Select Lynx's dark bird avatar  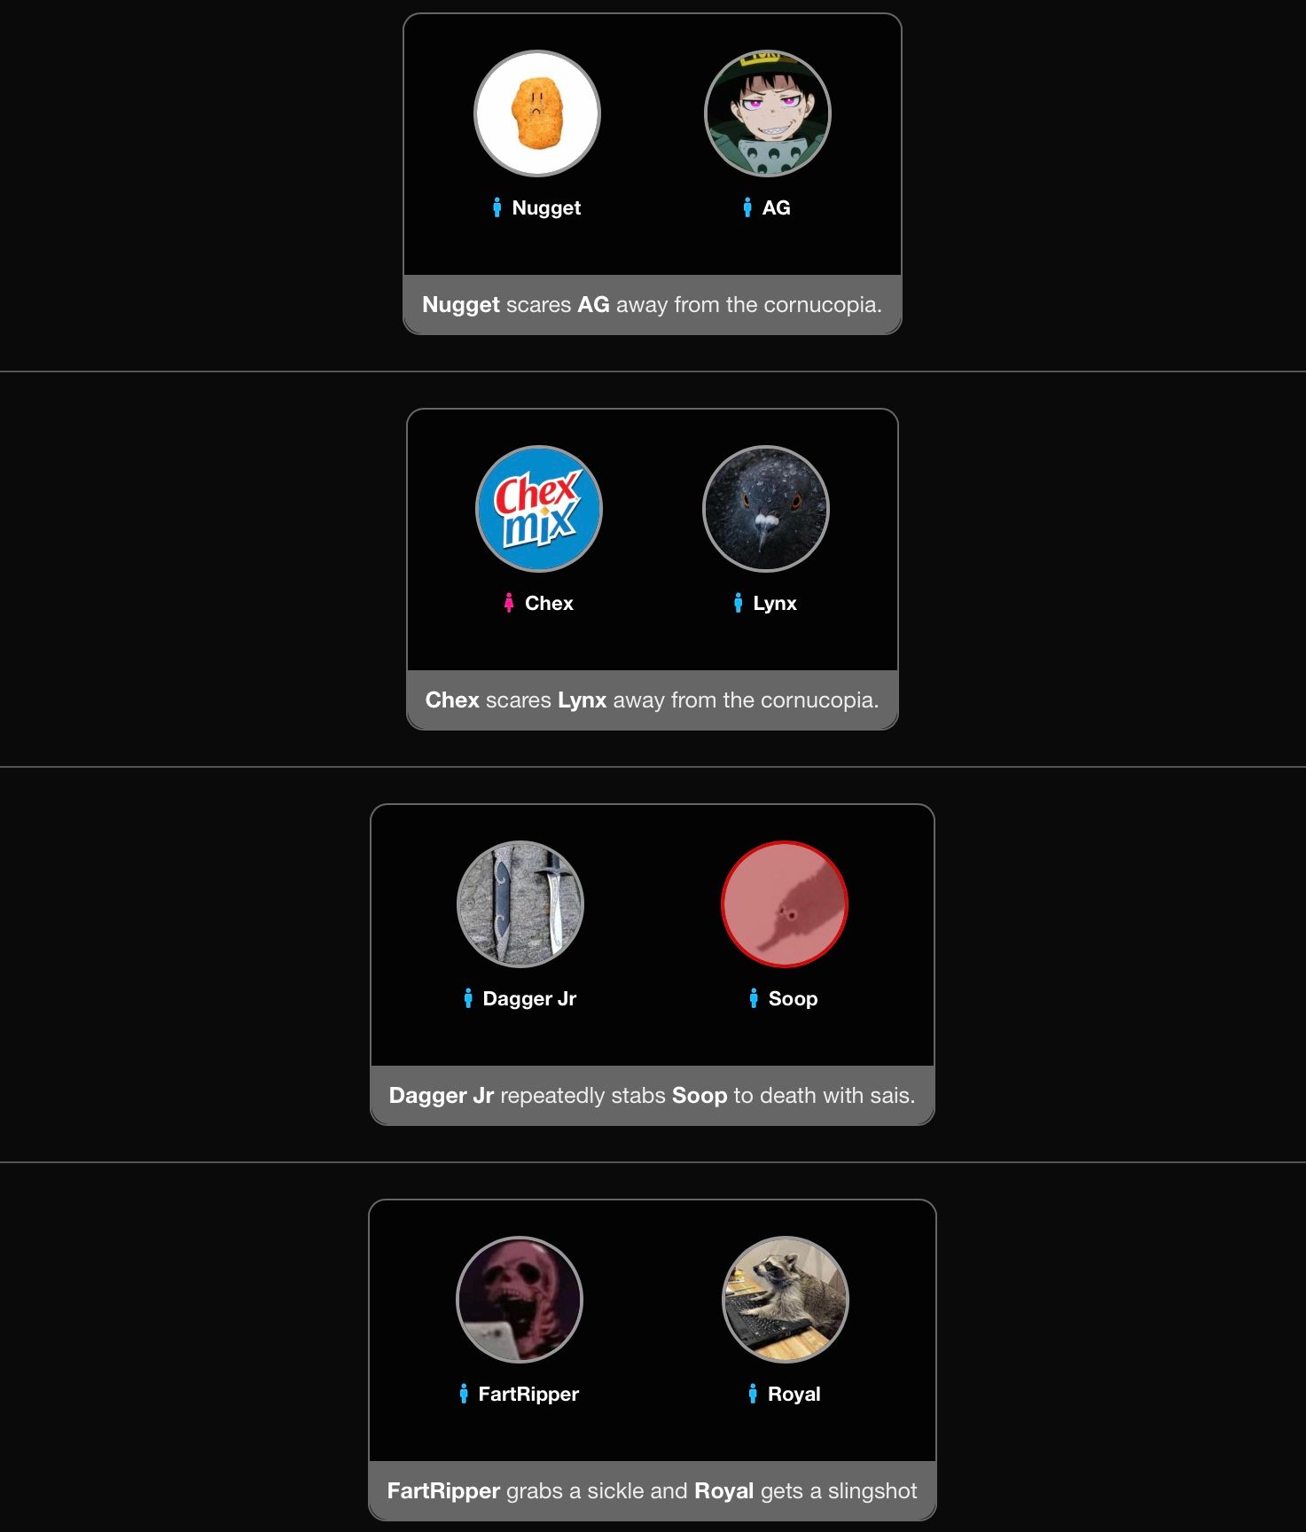[766, 509]
